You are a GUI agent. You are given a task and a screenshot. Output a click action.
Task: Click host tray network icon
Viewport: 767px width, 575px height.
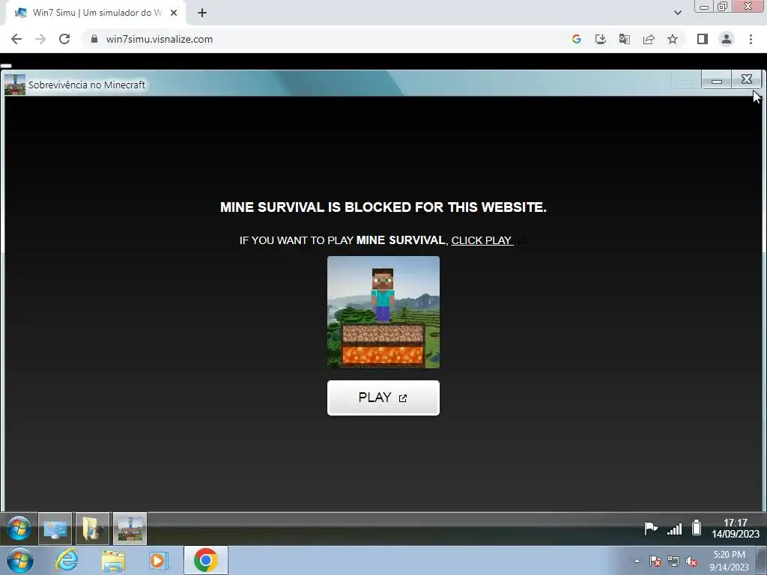point(673,562)
